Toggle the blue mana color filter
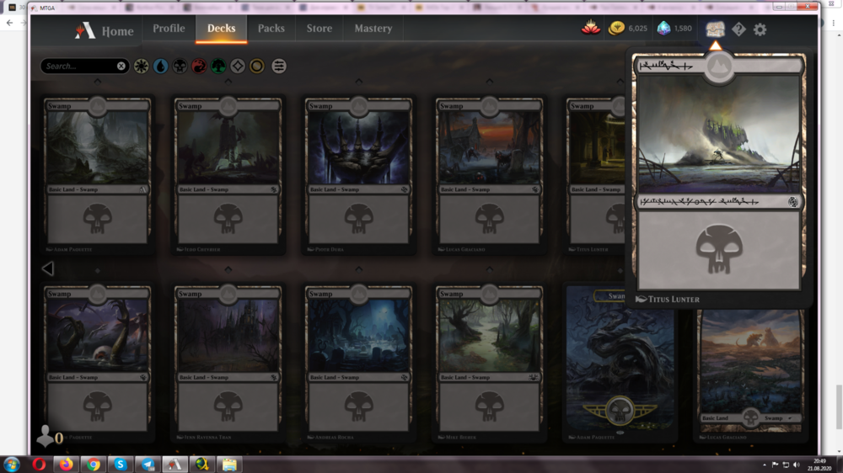 pos(160,66)
